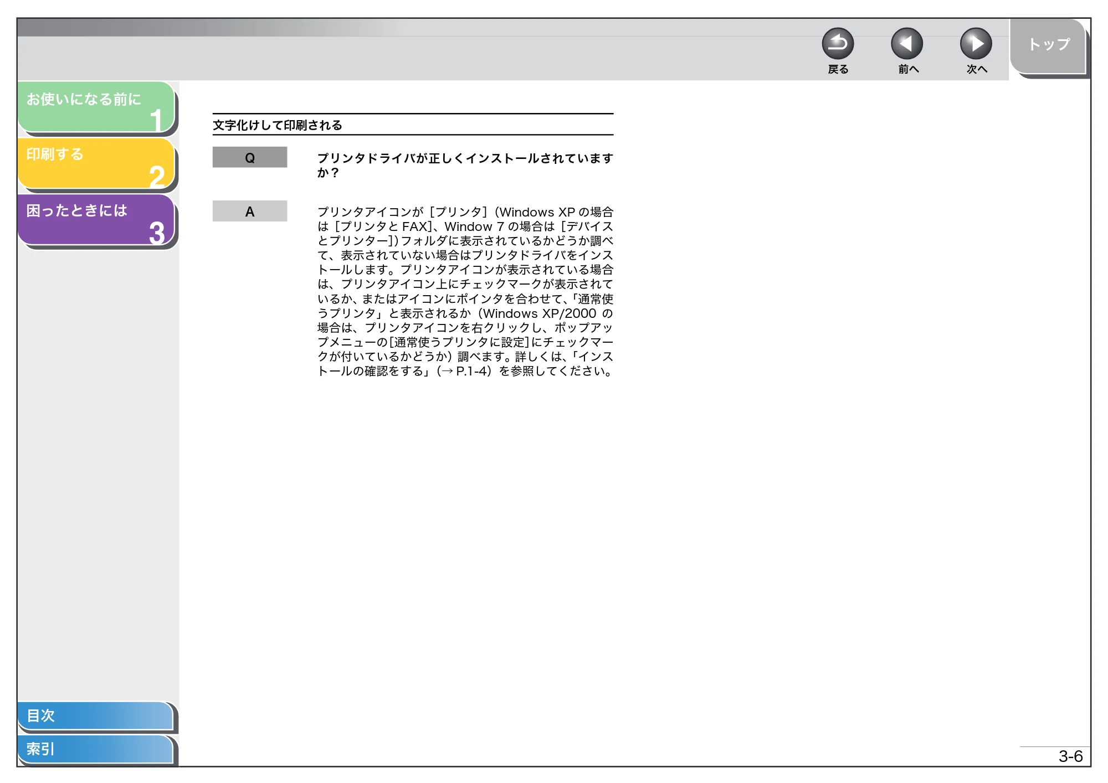Click the 戻る (back) round arrow icon

(838, 44)
